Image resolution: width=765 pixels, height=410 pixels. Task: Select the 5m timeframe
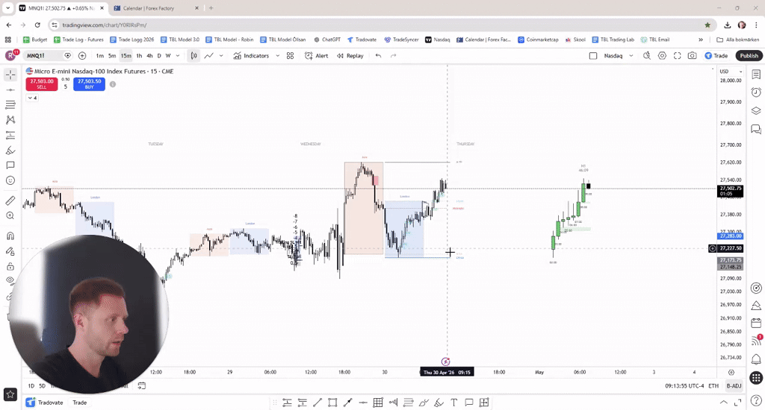(x=112, y=55)
